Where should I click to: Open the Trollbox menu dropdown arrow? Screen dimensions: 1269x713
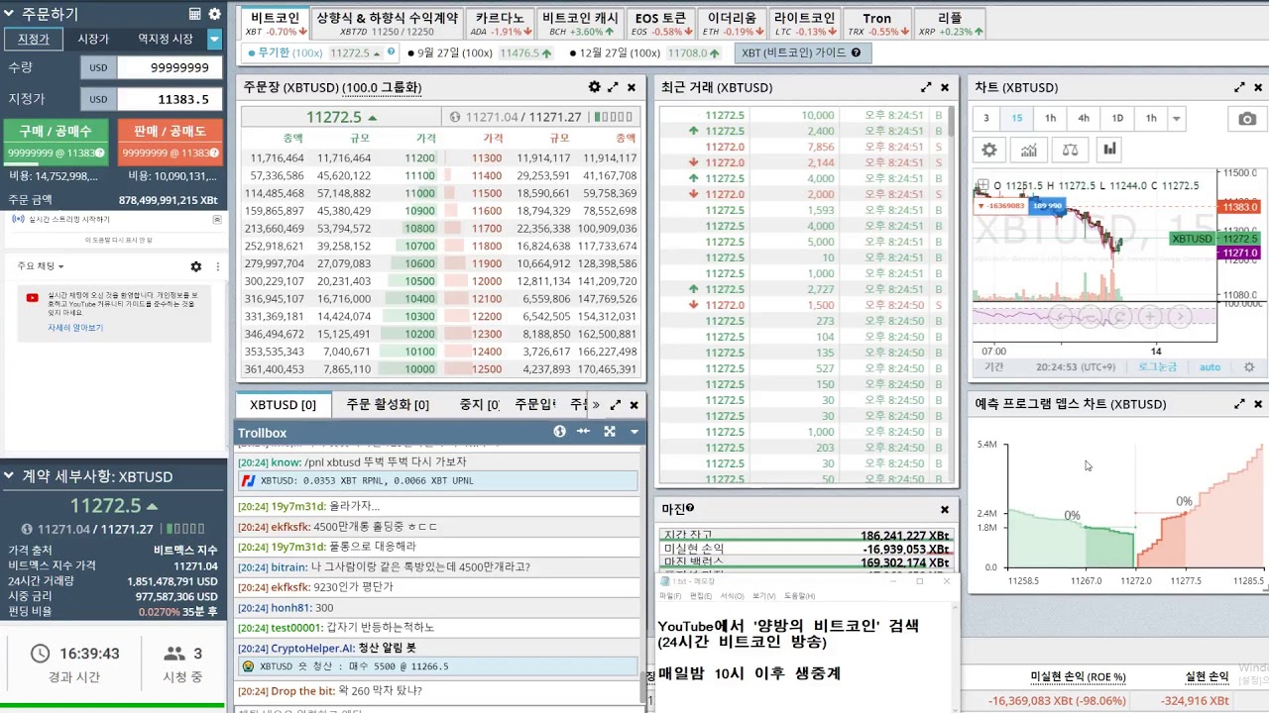click(634, 432)
